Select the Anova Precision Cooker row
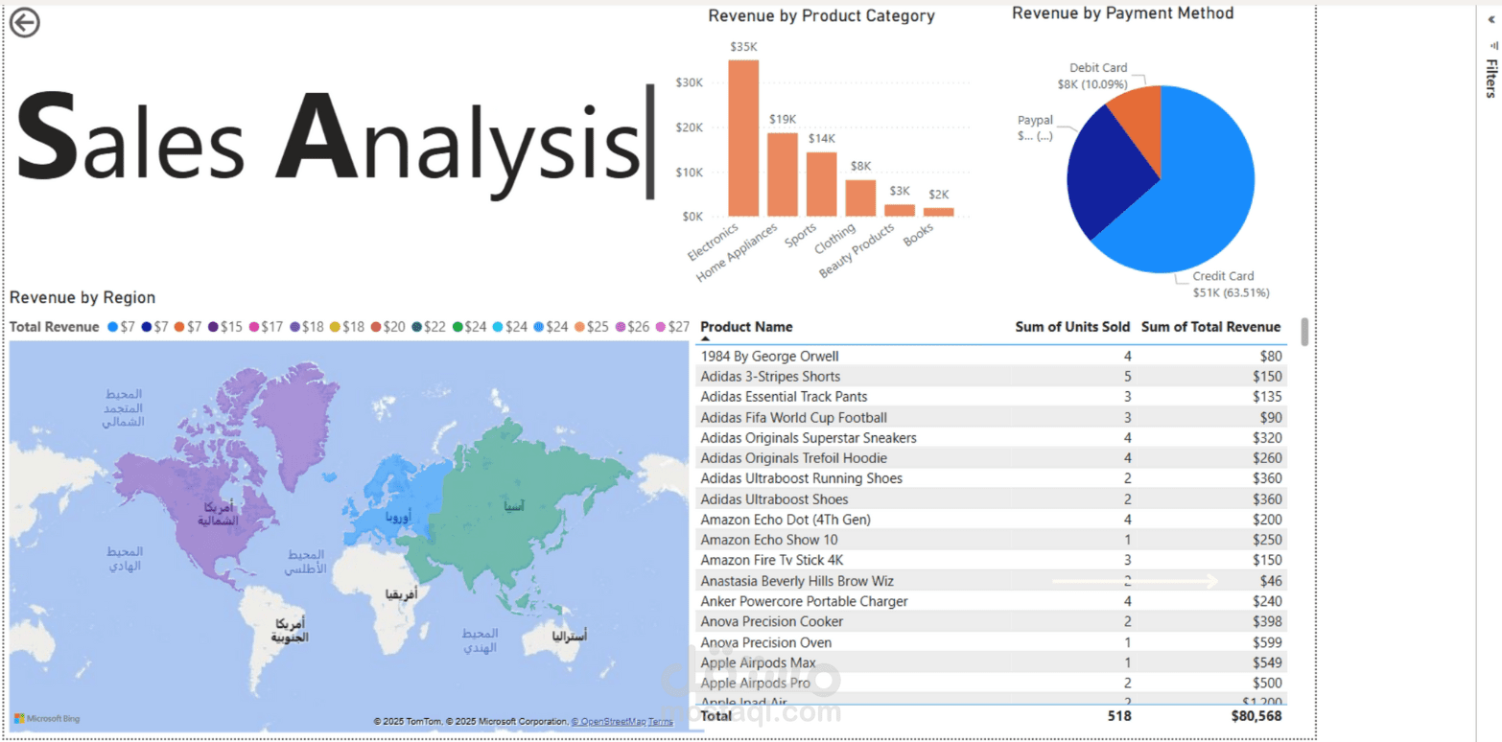 (x=991, y=621)
